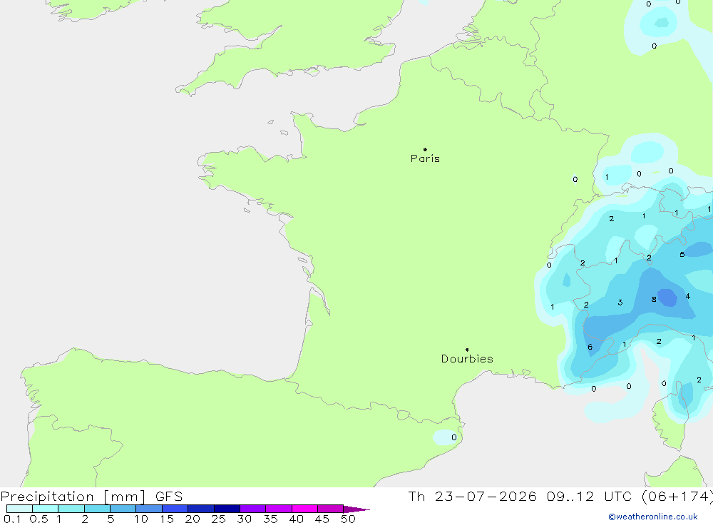
Task: Click the legend value 0.5
Action: tap(39, 519)
